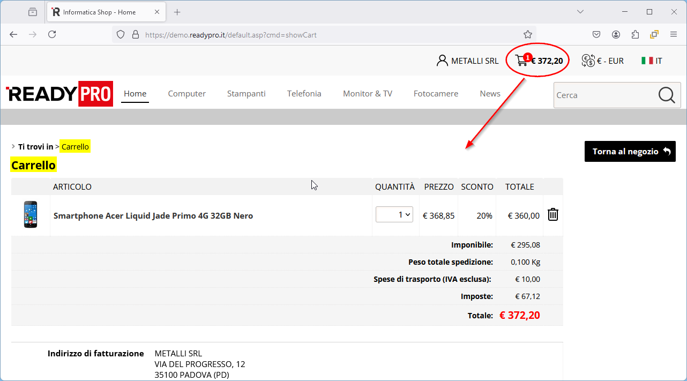
Task: Click the Imponibile value € 295,08
Action: (525, 245)
